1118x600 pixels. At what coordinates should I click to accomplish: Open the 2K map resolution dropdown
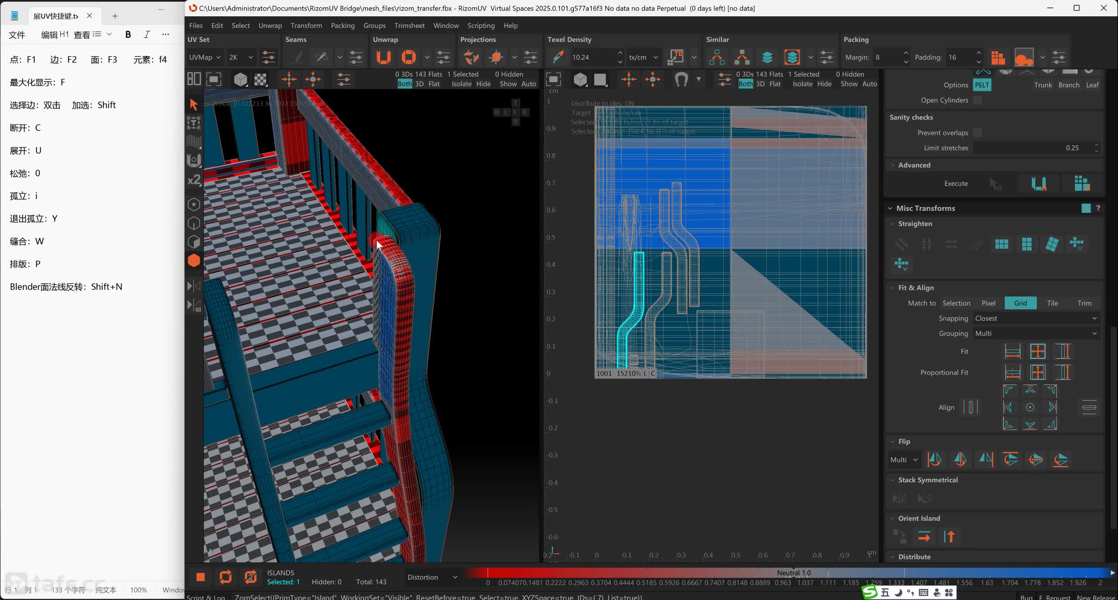[241, 57]
